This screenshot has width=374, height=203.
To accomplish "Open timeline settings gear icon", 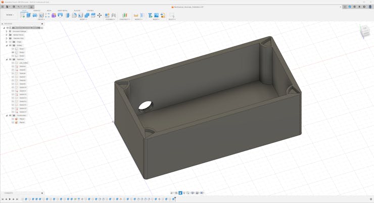I will point(370,199).
